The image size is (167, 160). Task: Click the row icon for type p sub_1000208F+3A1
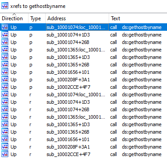(5, 80)
